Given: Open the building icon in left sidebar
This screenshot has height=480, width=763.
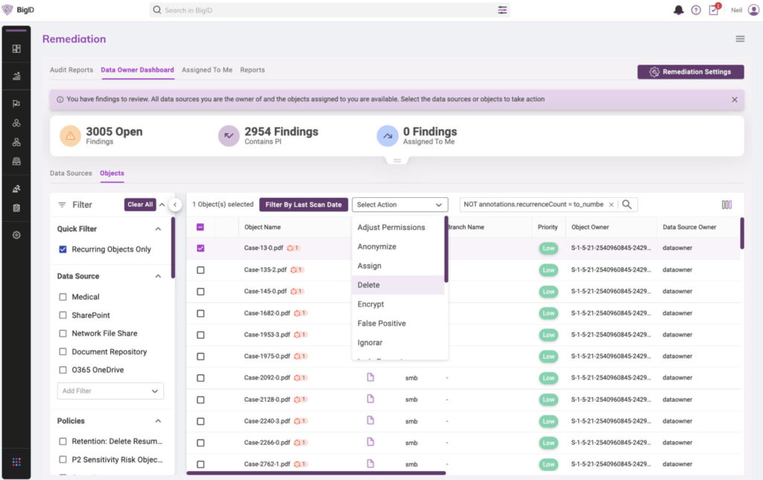Looking at the screenshot, I should (x=16, y=161).
